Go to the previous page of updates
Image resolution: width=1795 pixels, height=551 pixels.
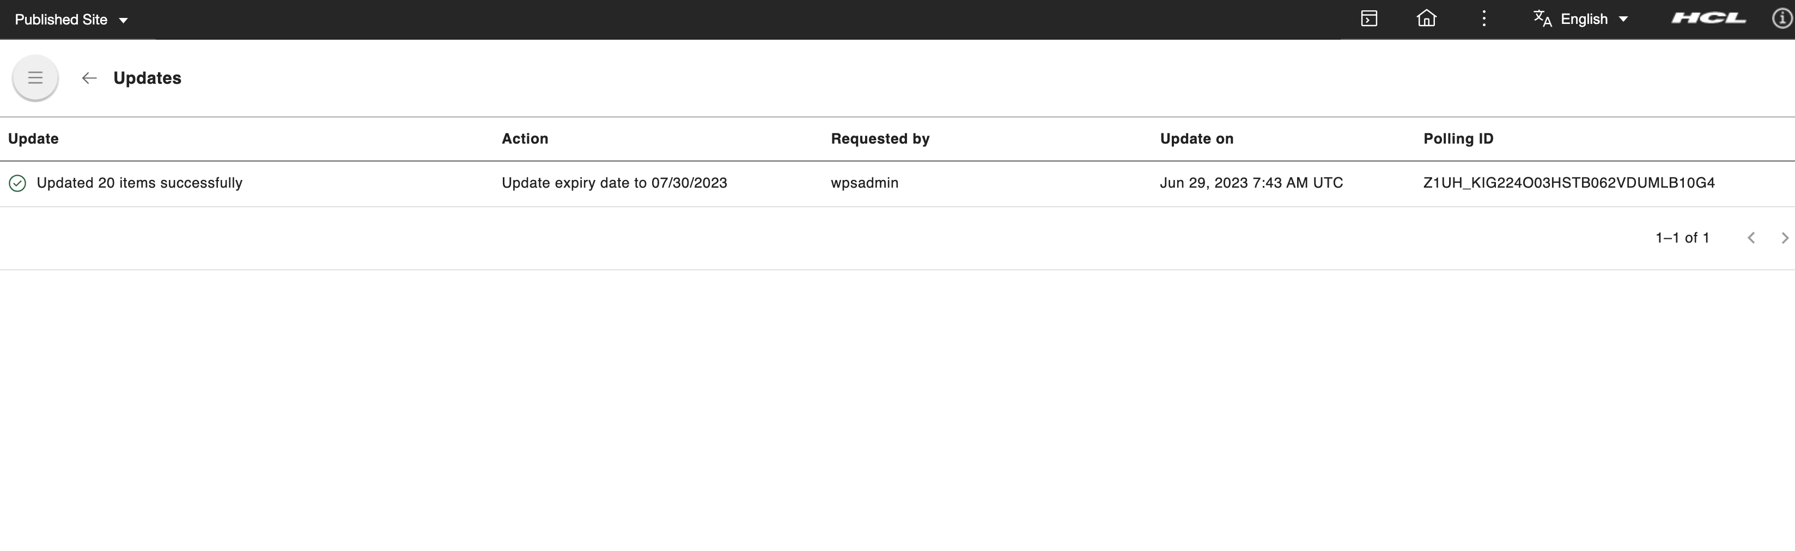coord(1751,238)
